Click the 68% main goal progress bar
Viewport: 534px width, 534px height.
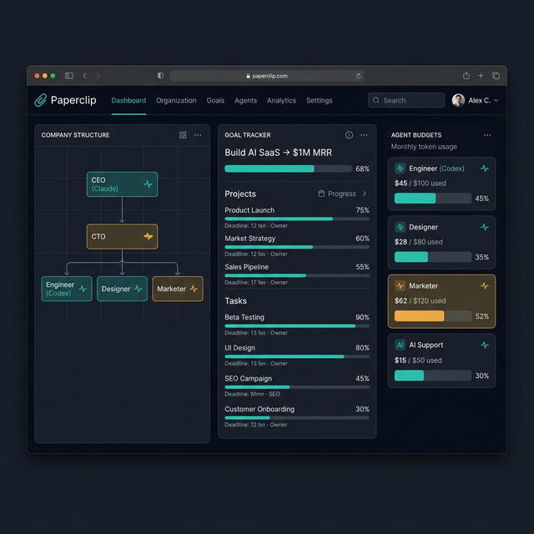288,169
